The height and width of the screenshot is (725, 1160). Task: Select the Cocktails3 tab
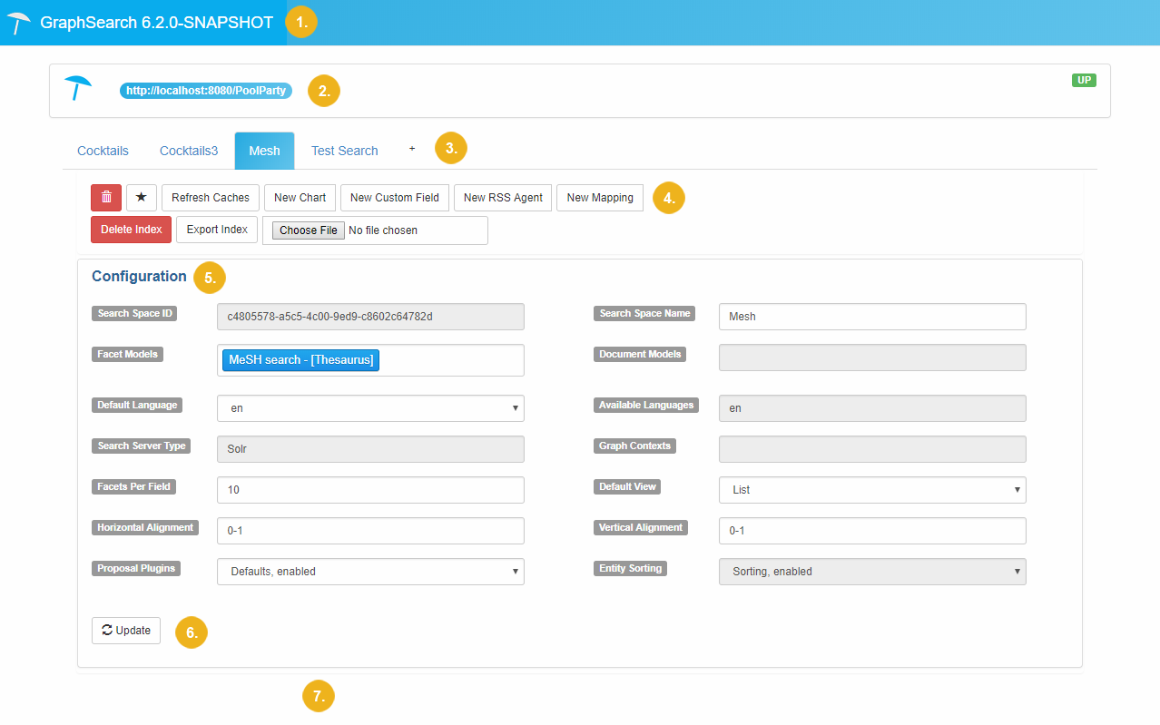click(x=189, y=151)
